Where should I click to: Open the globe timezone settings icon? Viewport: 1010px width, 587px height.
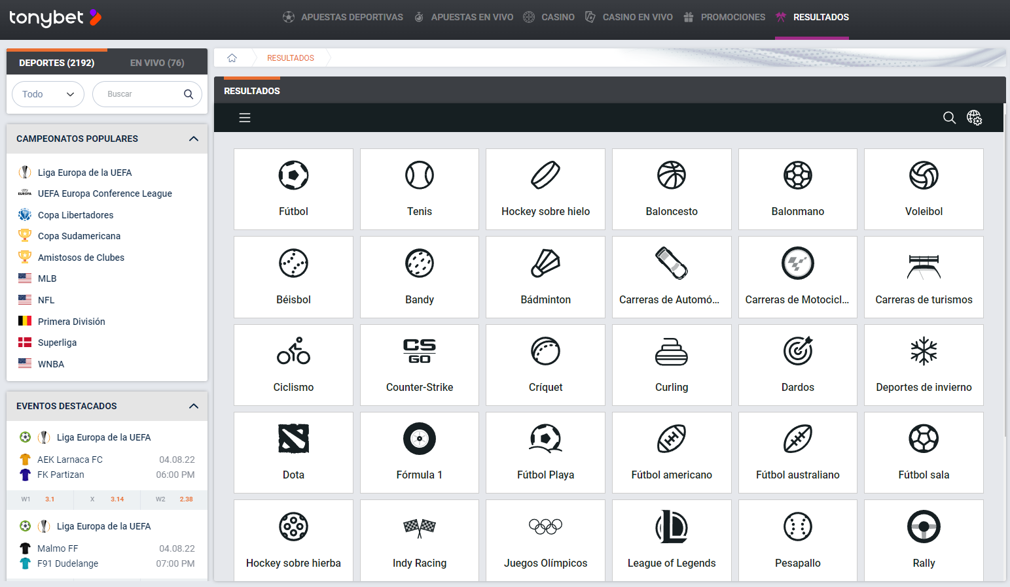[974, 118]
